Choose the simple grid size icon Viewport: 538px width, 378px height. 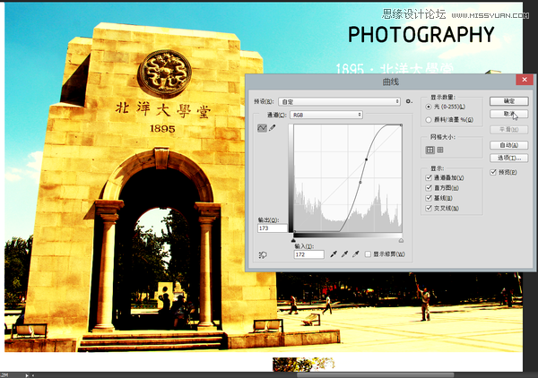430,150
